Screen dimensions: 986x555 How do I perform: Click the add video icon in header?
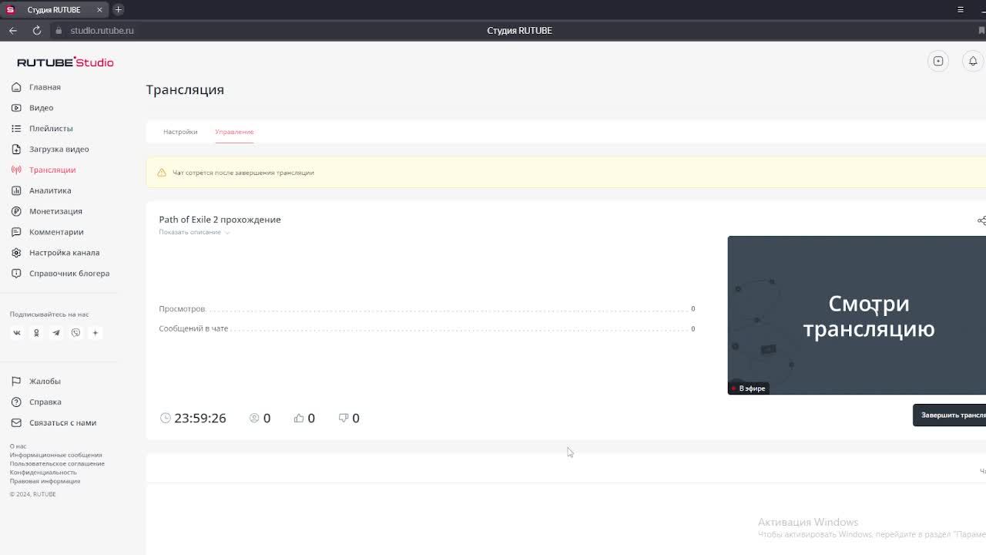pos(938,62)
